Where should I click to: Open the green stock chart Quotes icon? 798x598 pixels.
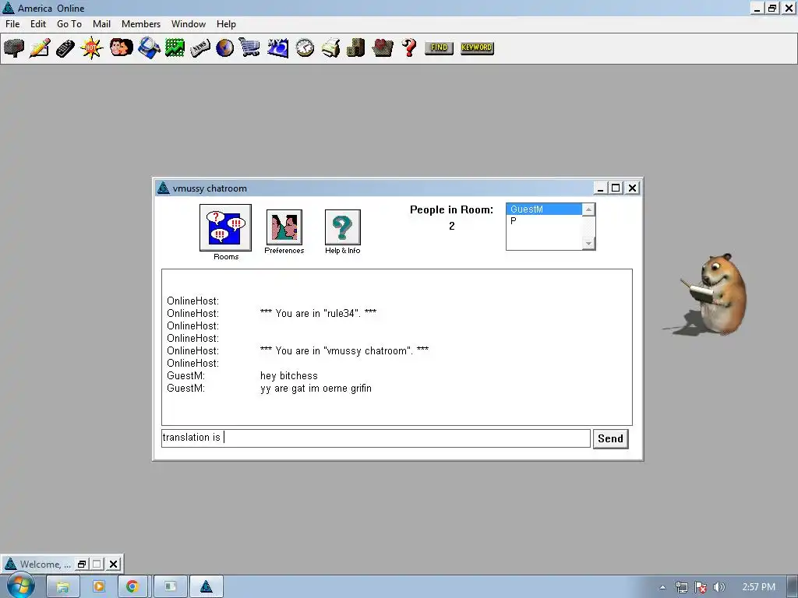point(175,48)
